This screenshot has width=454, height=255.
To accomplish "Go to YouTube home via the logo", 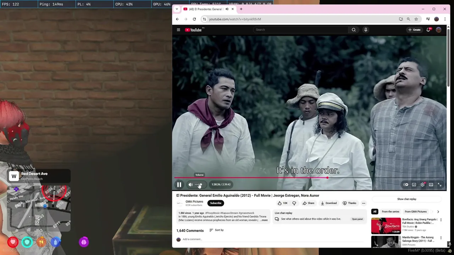I will (193, 30).
